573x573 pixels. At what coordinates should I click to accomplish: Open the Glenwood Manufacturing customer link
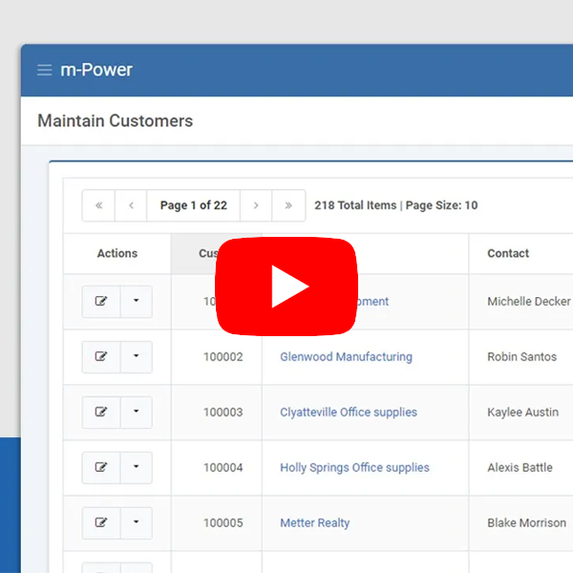346,357
